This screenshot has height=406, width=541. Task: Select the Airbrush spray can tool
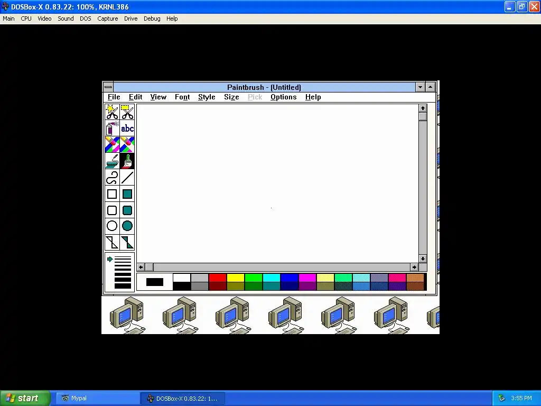click(112, 128)
